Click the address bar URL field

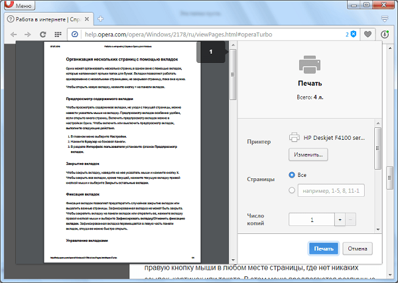click(178, 34)
